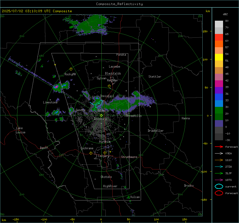
Task: Click the Blackfalds label on the map
Action: pos(113,73)
